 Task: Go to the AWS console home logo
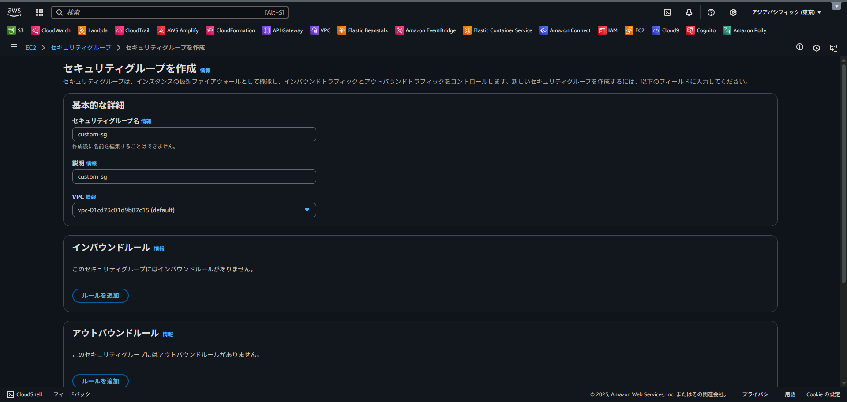click(x=15, y=12)
